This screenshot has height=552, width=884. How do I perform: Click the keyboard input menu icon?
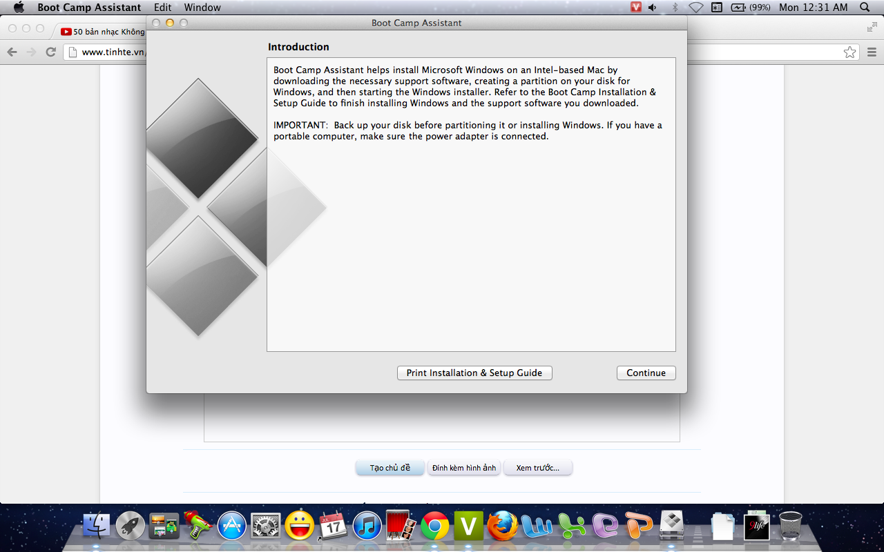tap(717, 8)
